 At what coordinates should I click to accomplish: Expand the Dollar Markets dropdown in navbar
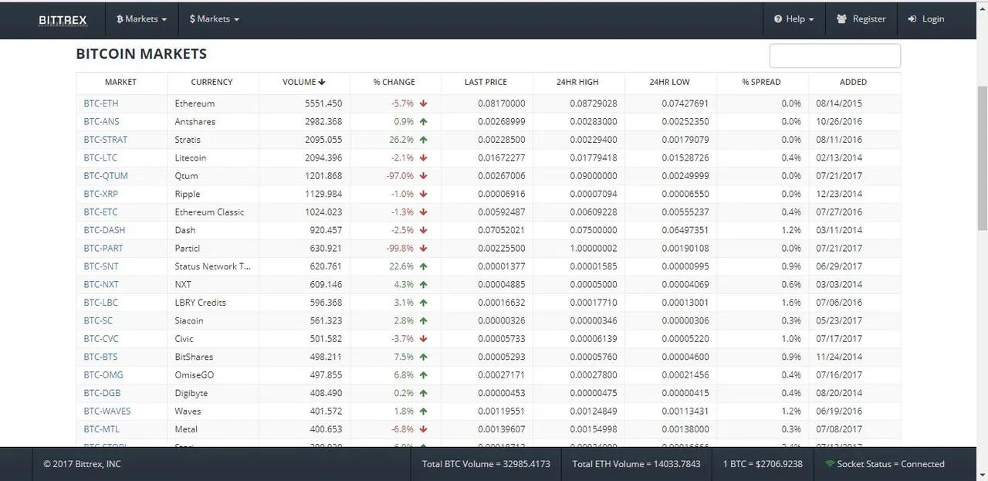point(214,19)
